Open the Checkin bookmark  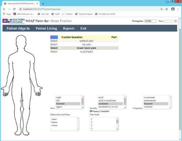[x=67, y=14]
